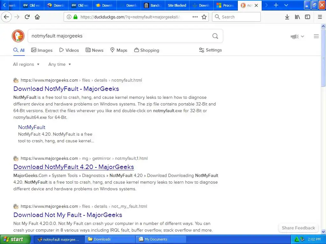Click the notmyfault majorgeeks taskbar button

click(x=59, y=240)
